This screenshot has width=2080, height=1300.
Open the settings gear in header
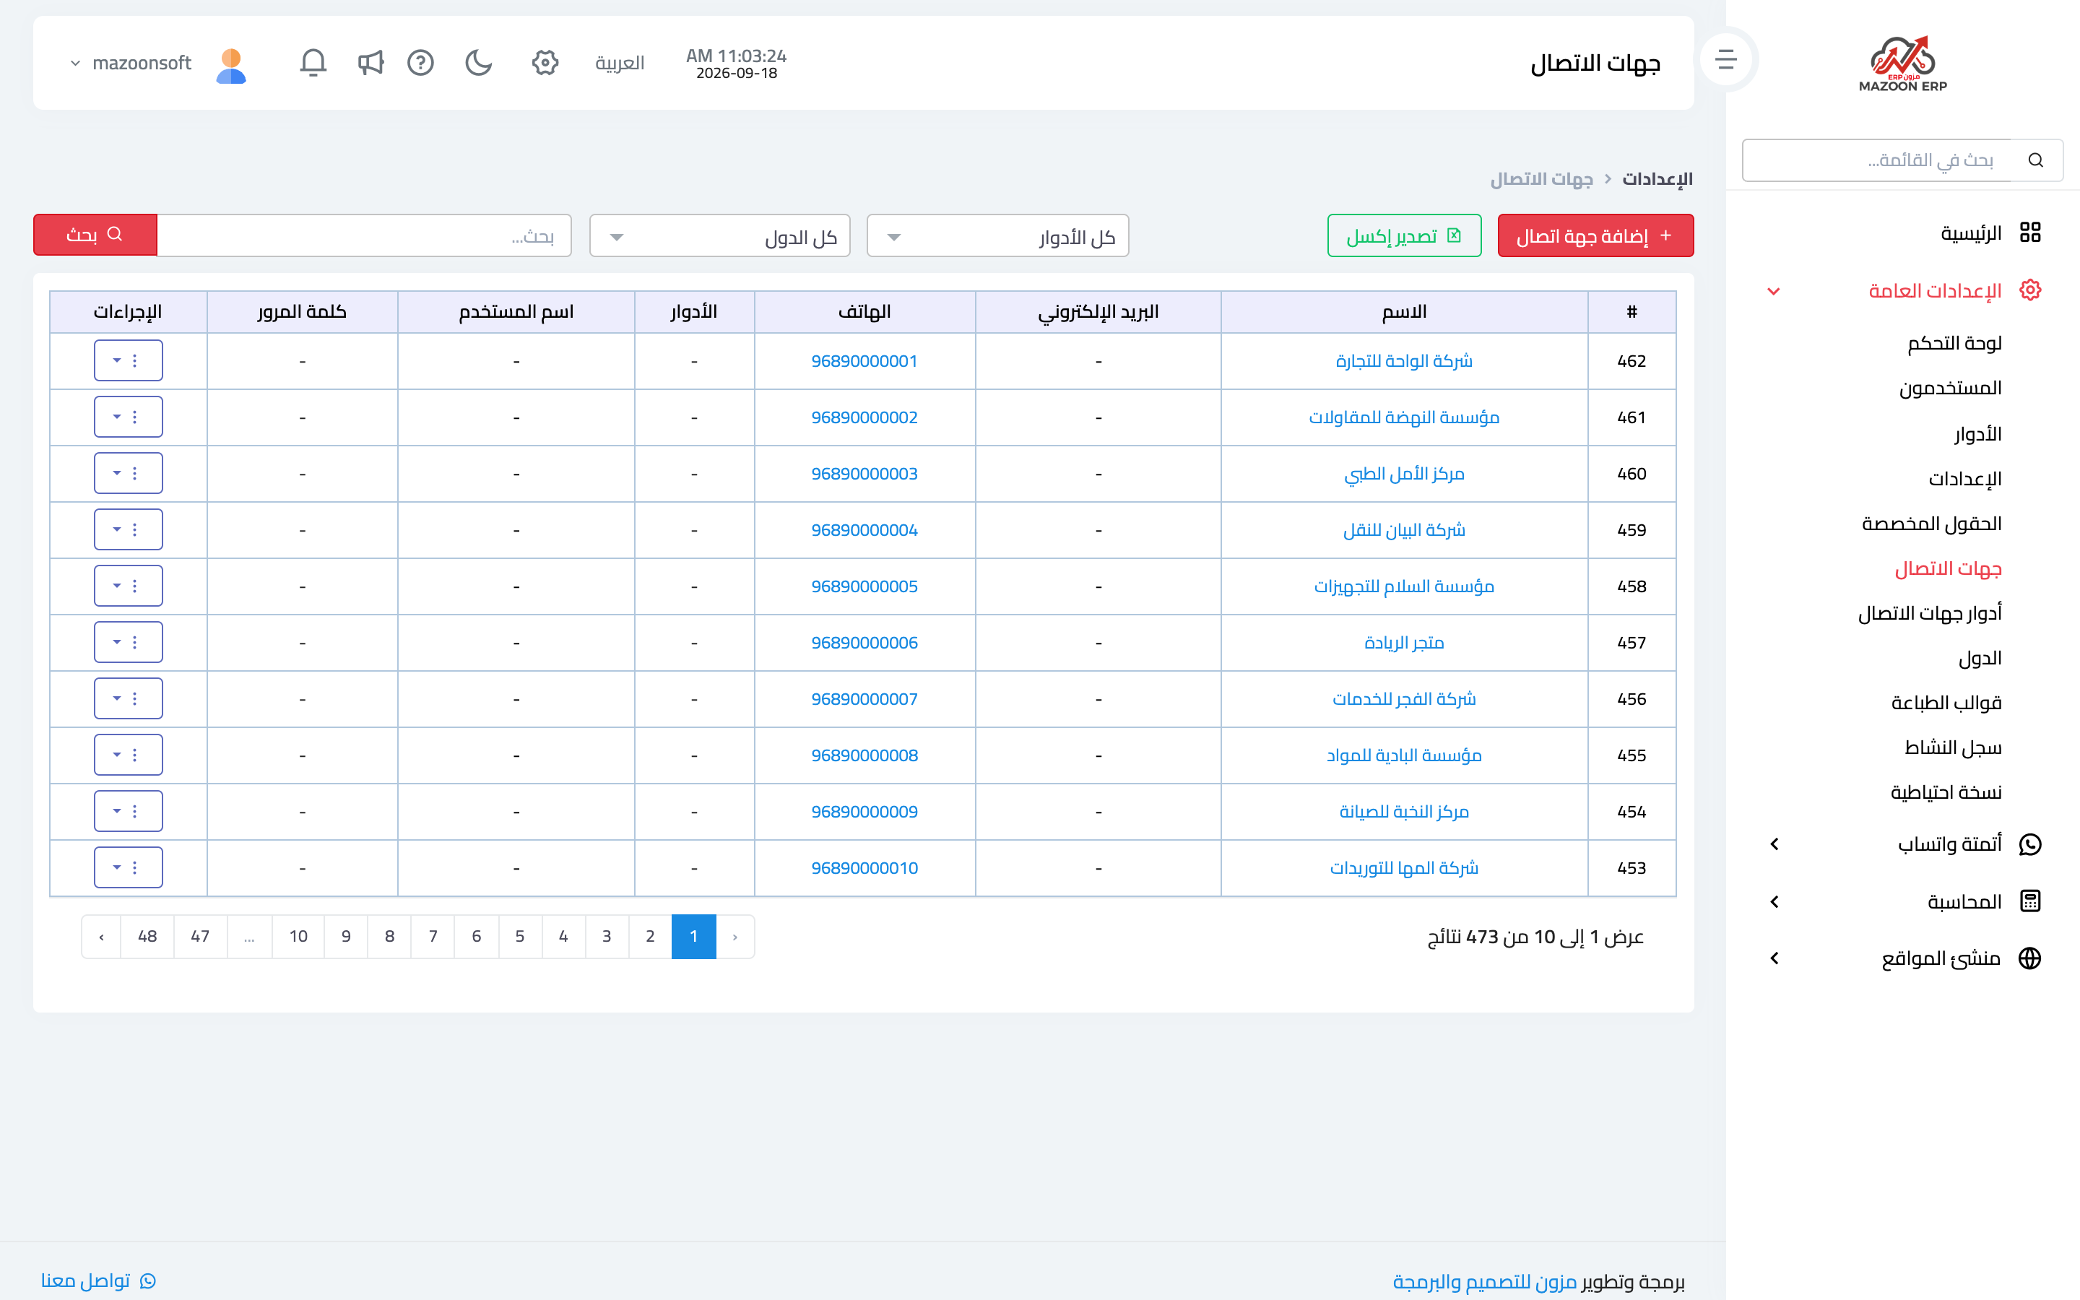545,62
